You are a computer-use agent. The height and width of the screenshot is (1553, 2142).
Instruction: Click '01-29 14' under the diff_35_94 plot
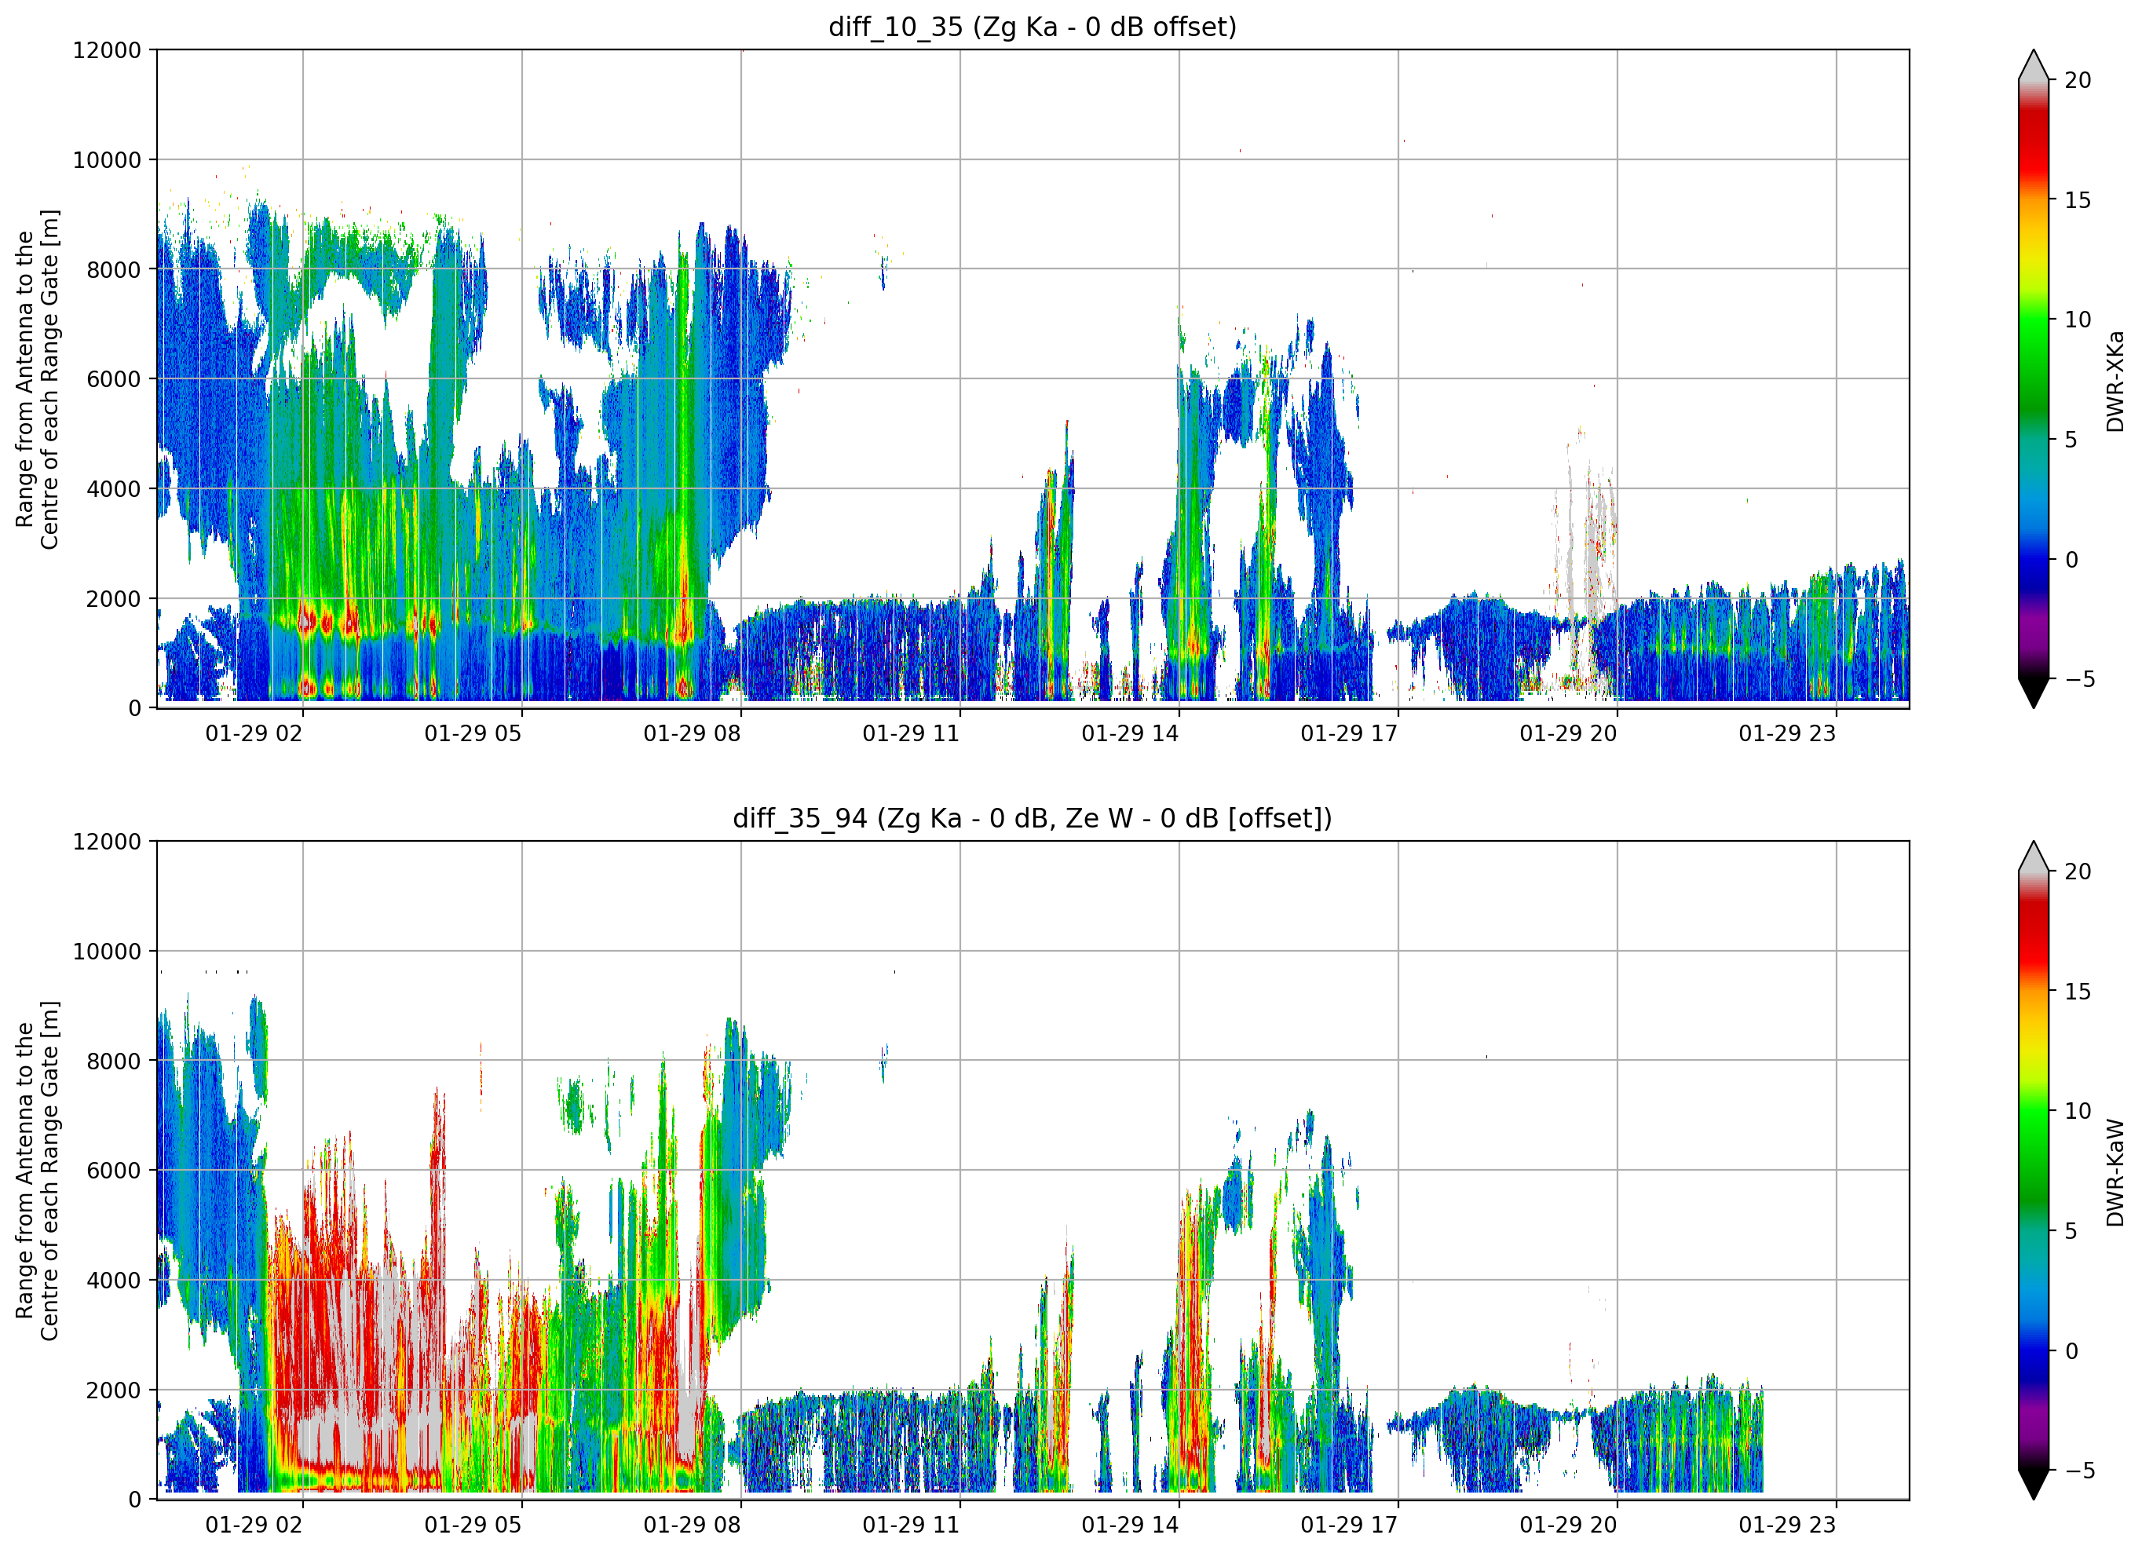1131,1526
